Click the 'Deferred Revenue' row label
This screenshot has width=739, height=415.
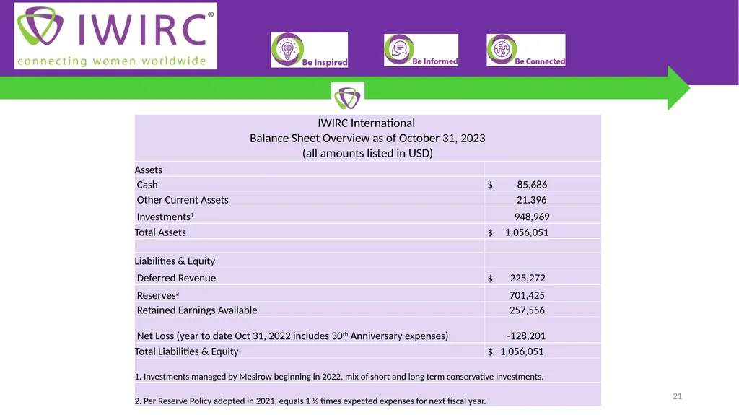tap(176, 279)
